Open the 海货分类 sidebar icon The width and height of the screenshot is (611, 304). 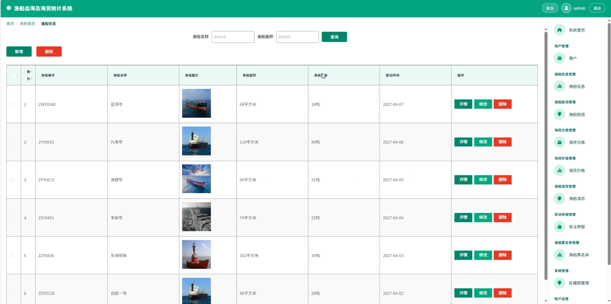click(559, 142)
